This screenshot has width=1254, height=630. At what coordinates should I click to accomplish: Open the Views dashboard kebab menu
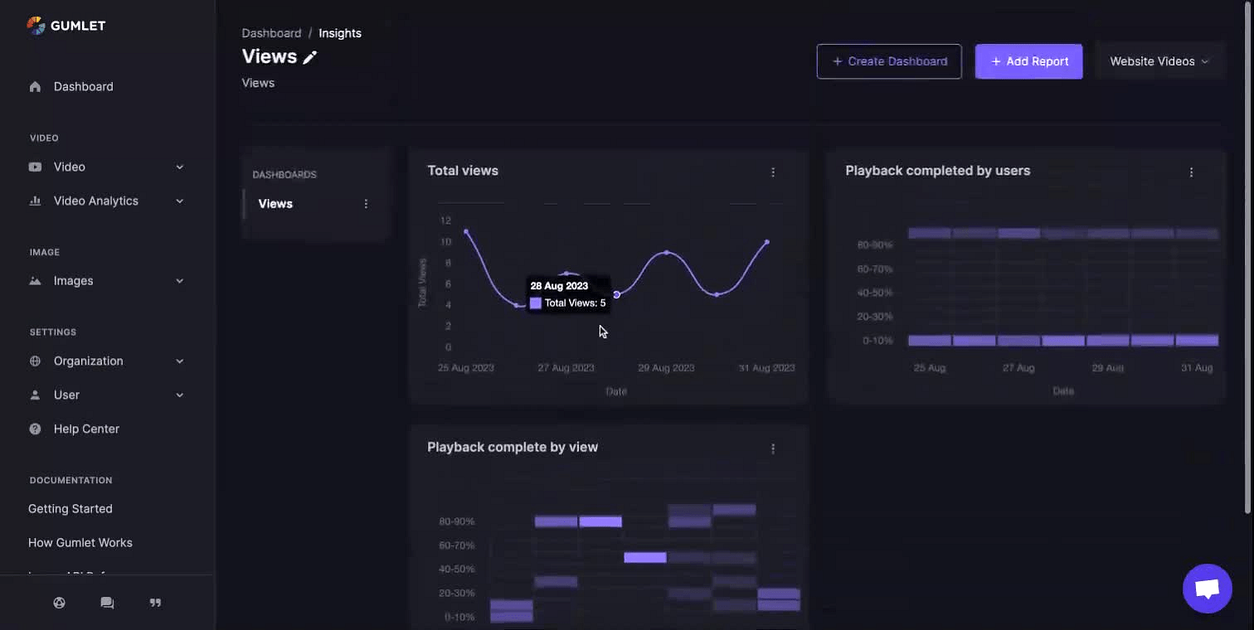pyautogui.click(x=366, y=204)
